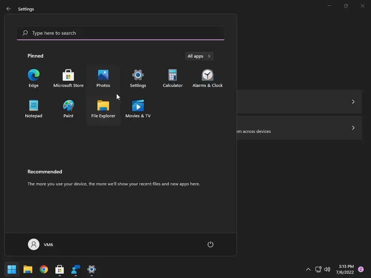
Task: Click the Pinned section heading
Action: click(x=35, y=56)
